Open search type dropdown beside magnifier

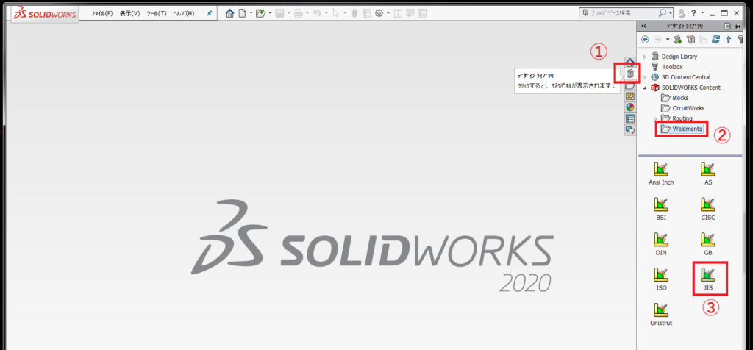(671, 13)
